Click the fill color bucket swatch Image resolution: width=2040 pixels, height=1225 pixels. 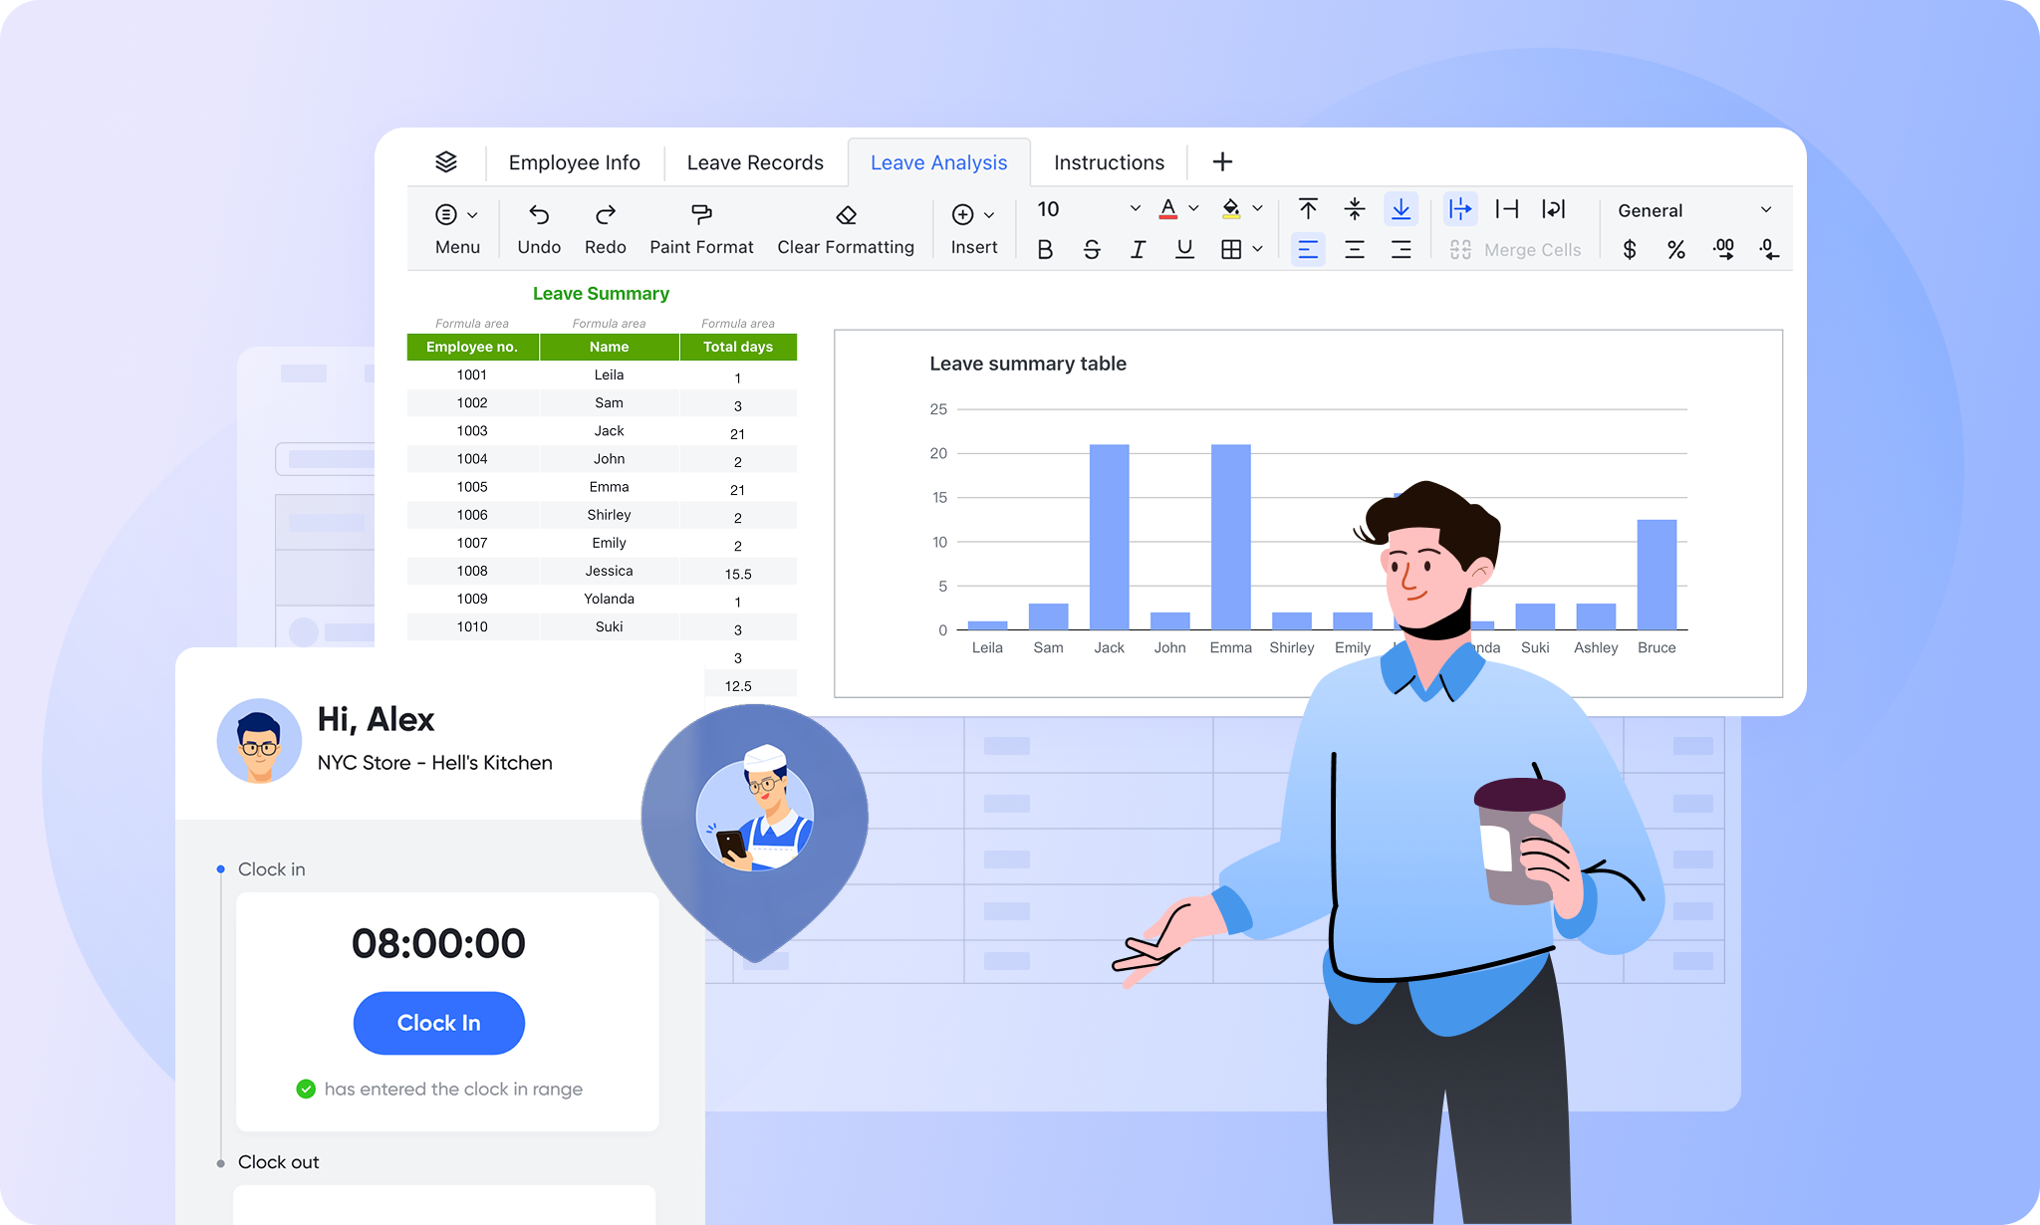(1231, 209)
